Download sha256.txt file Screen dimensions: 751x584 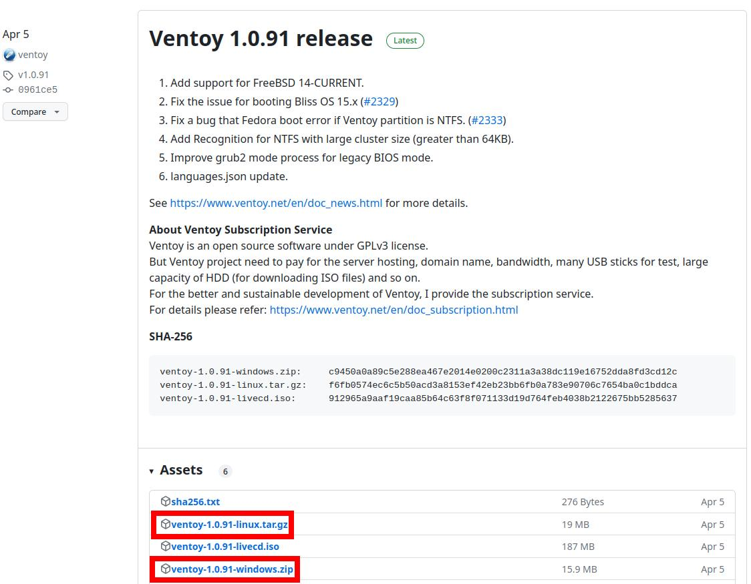tap(195, 502)
